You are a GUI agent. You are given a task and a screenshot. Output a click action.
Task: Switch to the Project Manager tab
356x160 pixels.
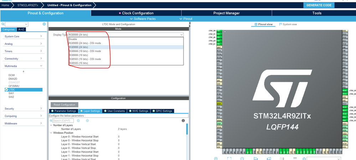point(226,13)
